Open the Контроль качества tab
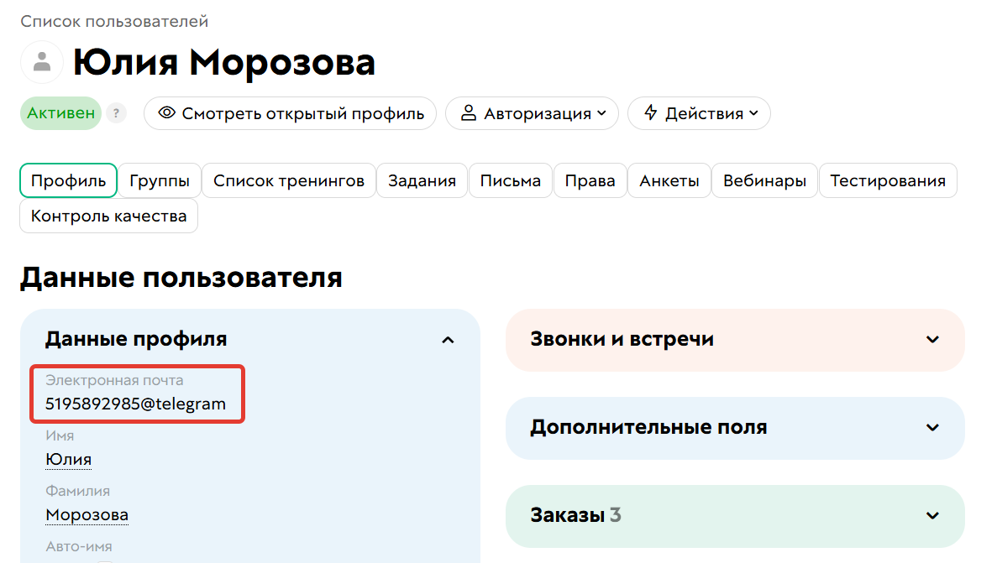Viewport: 997px width, 563px height. tap(108, 216)
